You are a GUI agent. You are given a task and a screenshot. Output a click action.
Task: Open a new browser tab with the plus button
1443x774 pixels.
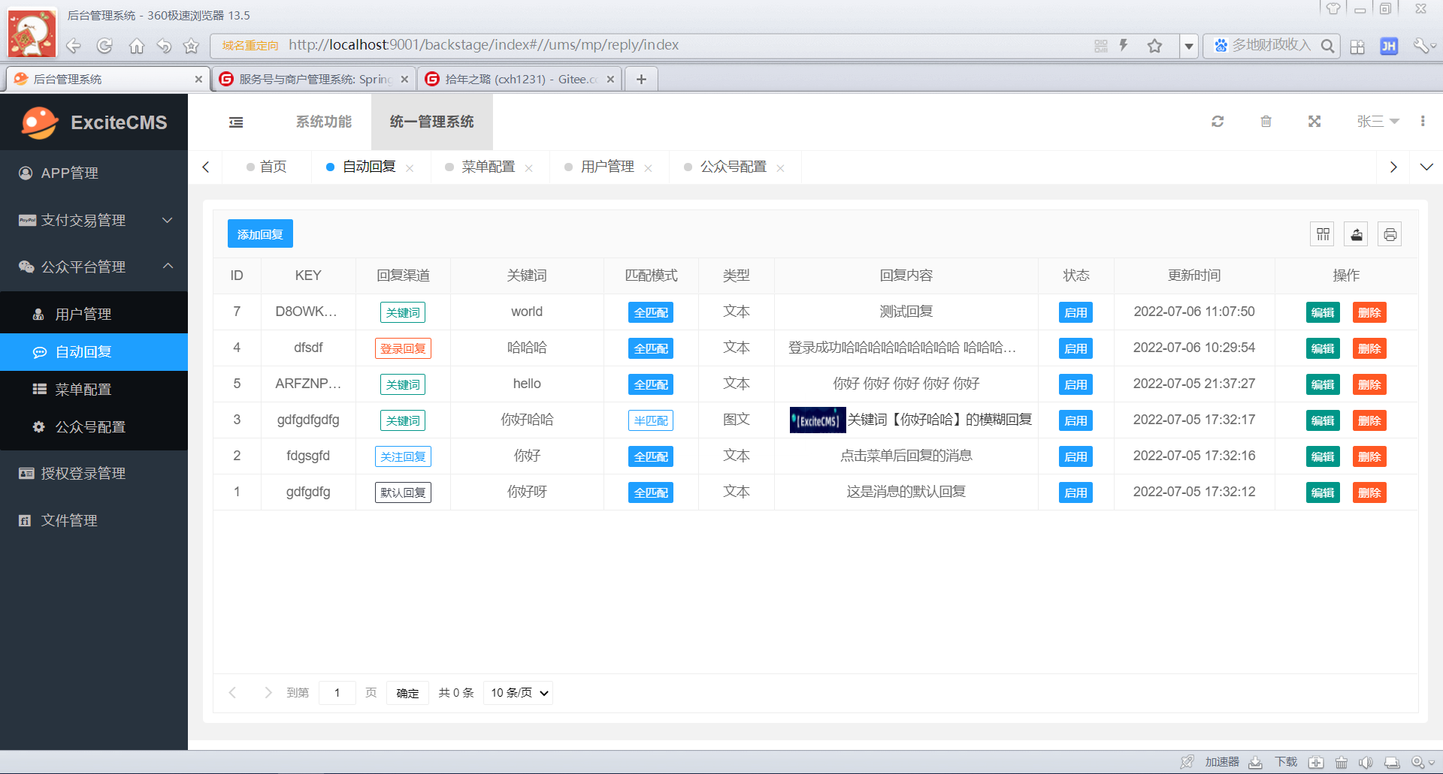point(641,79)
